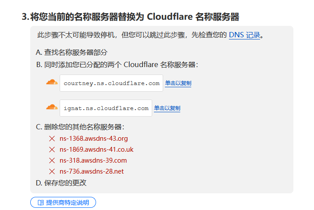Click step A 查找名称服务器部分 text

[71, 53]
